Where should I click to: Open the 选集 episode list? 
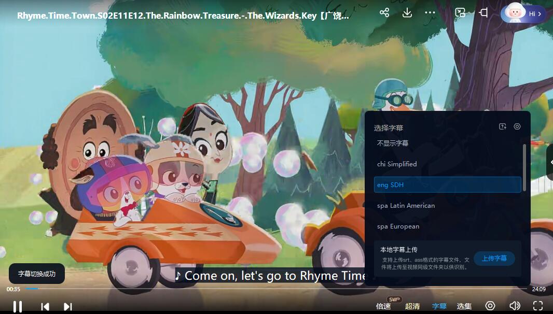pyautogui.click(x=464, y=306)
